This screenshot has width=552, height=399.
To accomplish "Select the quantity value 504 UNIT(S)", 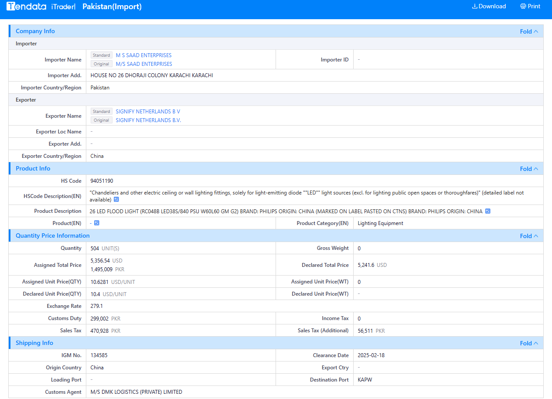I will (105, 249).
